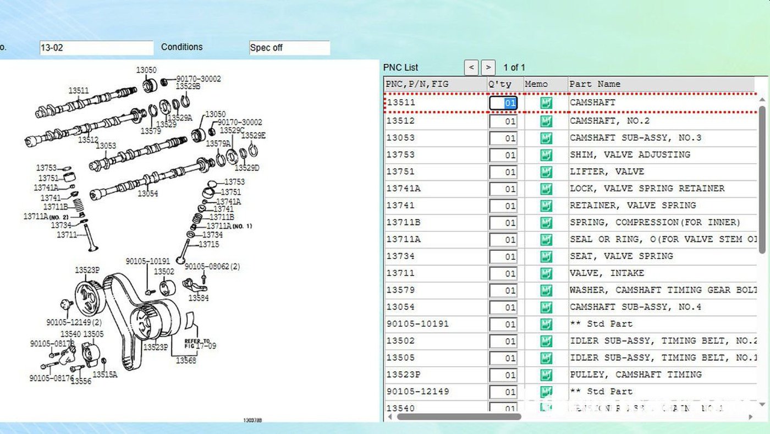Open memo for 13579 WASHER row
Image resolution: width=770 pixels, height=434 pixels.
(546, 290)
